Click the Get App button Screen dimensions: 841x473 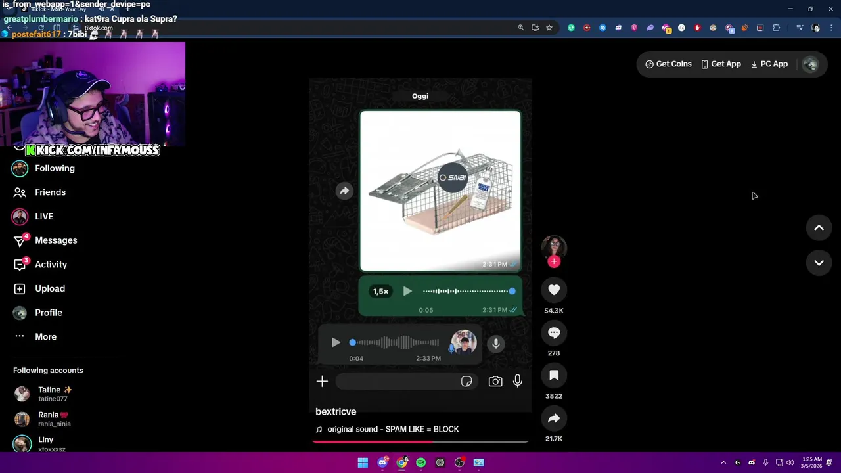(721, 64)
